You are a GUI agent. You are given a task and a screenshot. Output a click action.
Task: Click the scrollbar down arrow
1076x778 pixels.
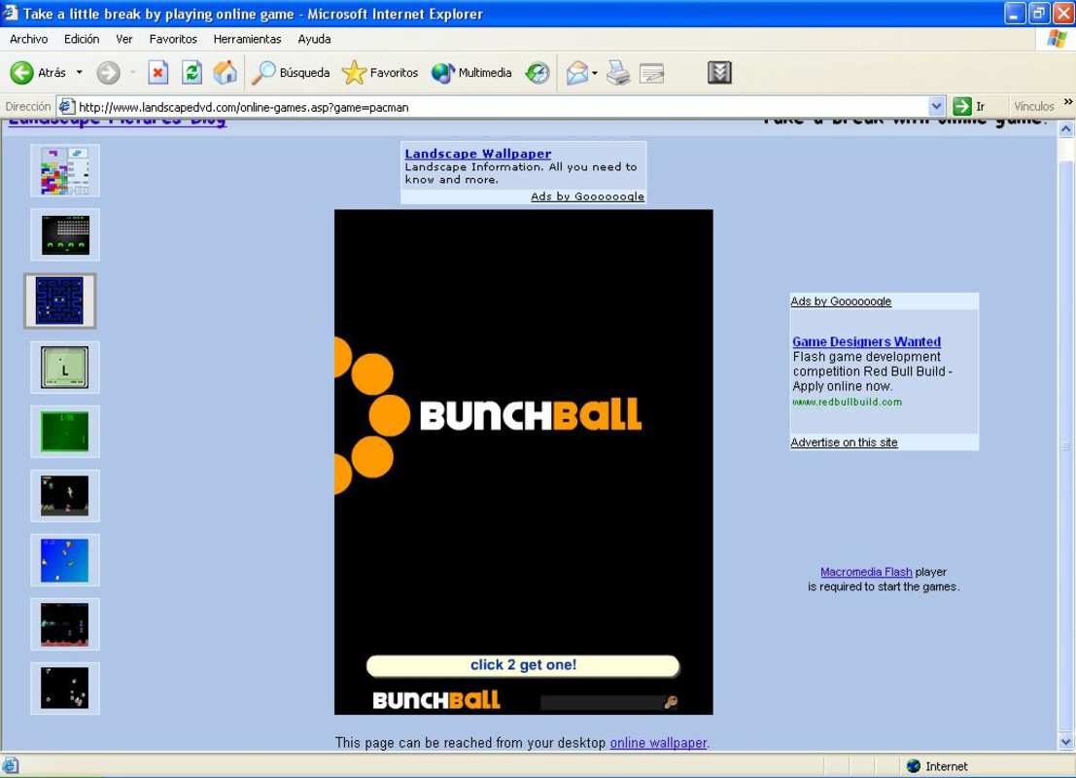point(1065,742)
